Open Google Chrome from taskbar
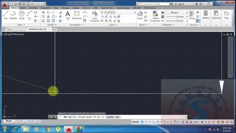 [x=48, y=129]
